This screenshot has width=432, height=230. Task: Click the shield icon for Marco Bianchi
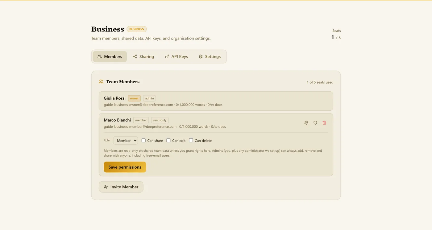click(x=315, y=123)
